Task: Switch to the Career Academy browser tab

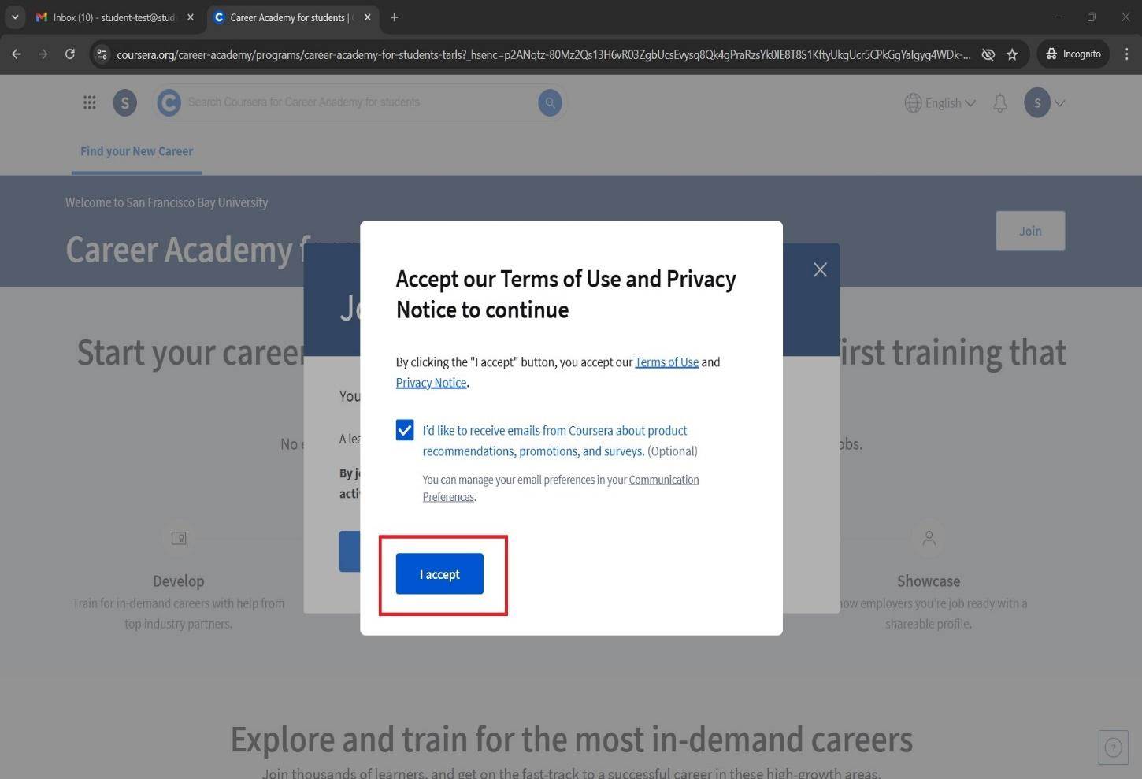Action: click(291, 17)
